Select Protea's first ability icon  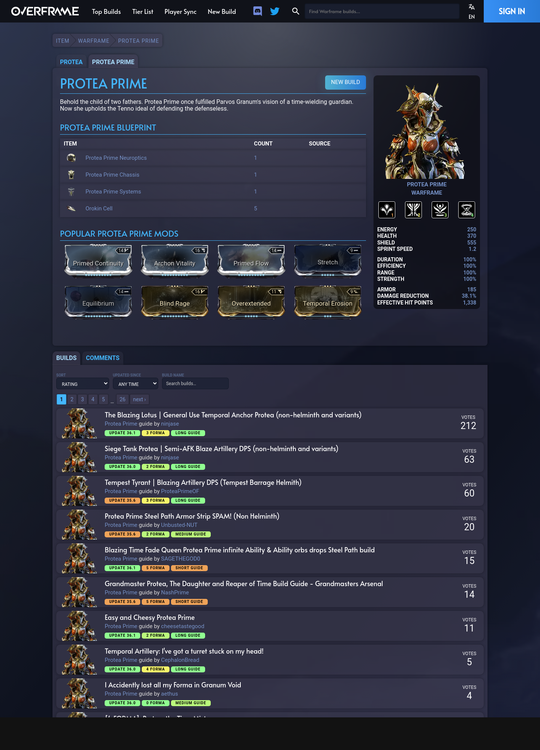click(387, 210)
